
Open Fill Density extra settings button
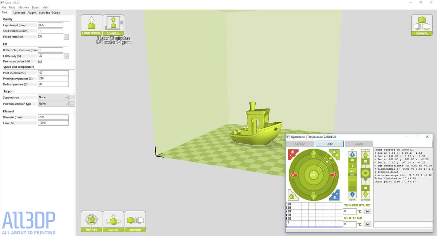pos(66,56)
